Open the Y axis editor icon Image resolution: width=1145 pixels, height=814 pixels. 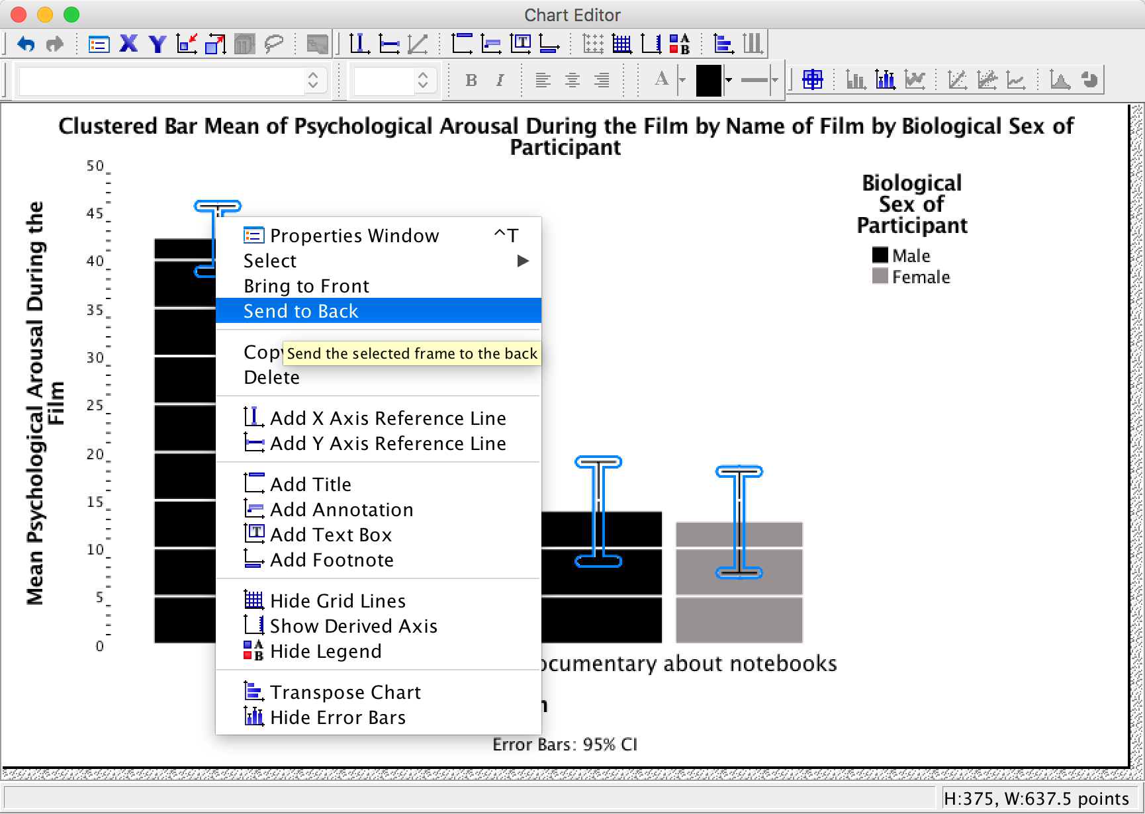158,44
